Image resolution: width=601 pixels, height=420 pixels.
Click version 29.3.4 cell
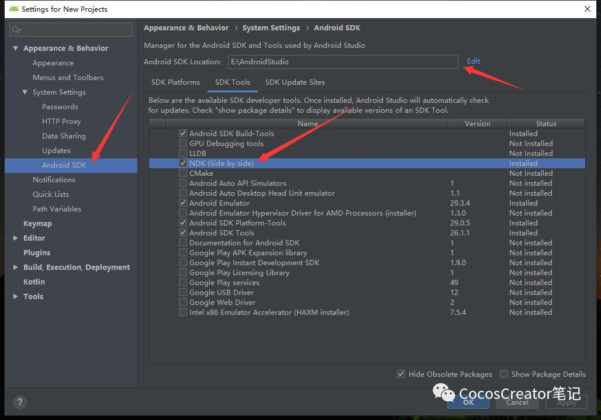coord(460,203)
